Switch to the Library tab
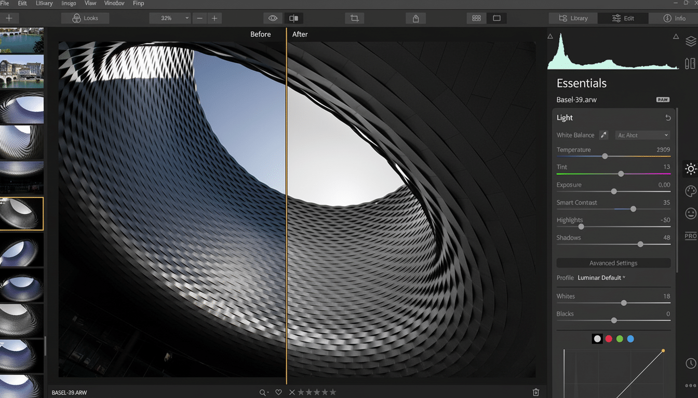The height and width of the screenshot is (398, 698). (x=572, y=18)
